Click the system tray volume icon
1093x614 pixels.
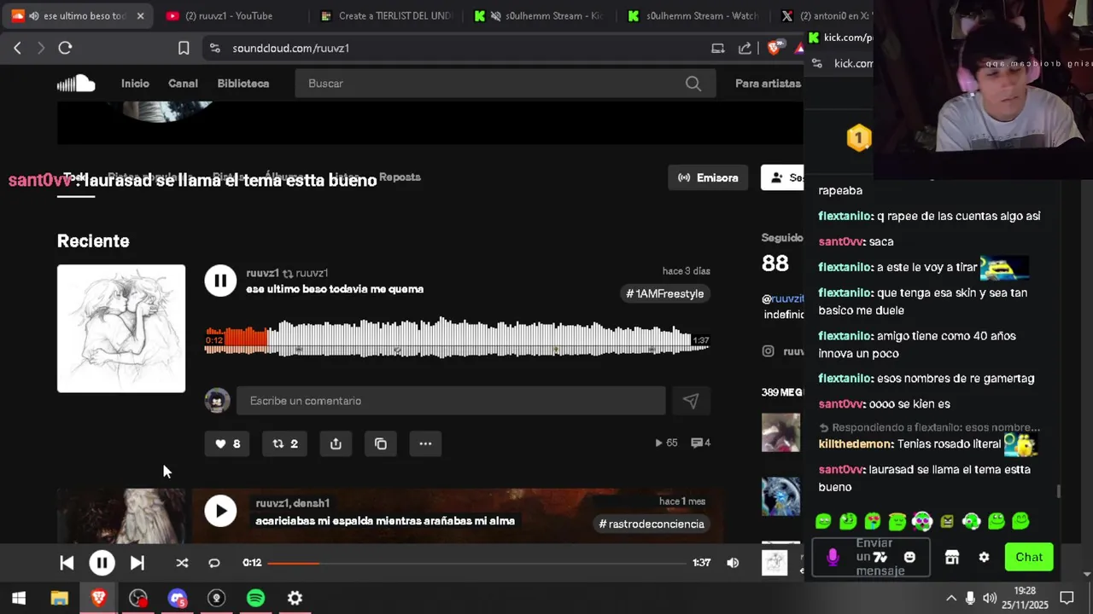[990, 598]
